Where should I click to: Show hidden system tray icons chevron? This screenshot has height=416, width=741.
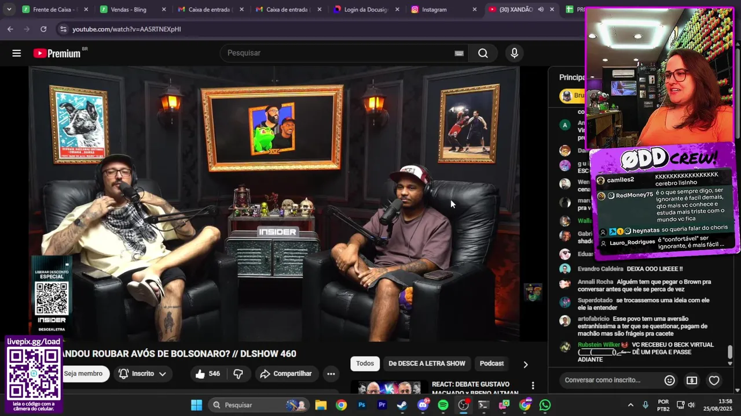pyautogui.click(x=630, y=405)
